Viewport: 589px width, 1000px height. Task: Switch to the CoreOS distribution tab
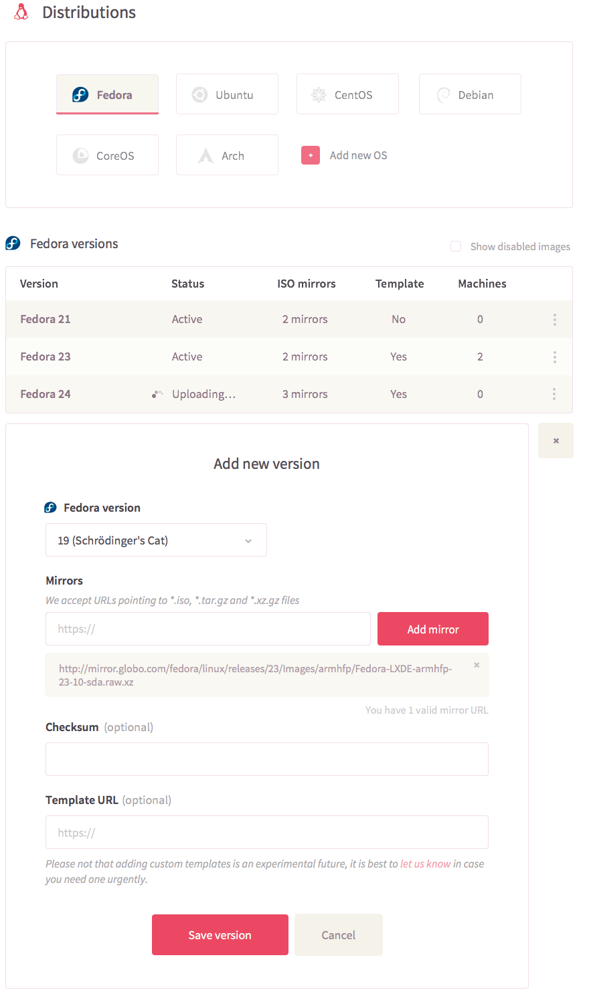click(107, 155)
